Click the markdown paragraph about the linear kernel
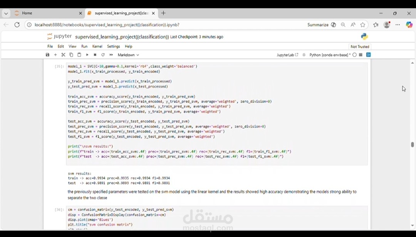The image size is (416, 237). tap(212, 195)
